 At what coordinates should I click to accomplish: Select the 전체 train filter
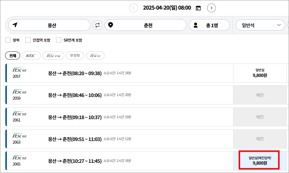coord(12,56)
